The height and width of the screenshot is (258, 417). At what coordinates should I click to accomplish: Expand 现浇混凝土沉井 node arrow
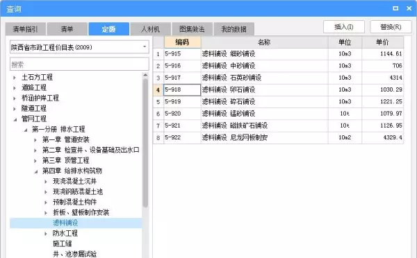46,182
